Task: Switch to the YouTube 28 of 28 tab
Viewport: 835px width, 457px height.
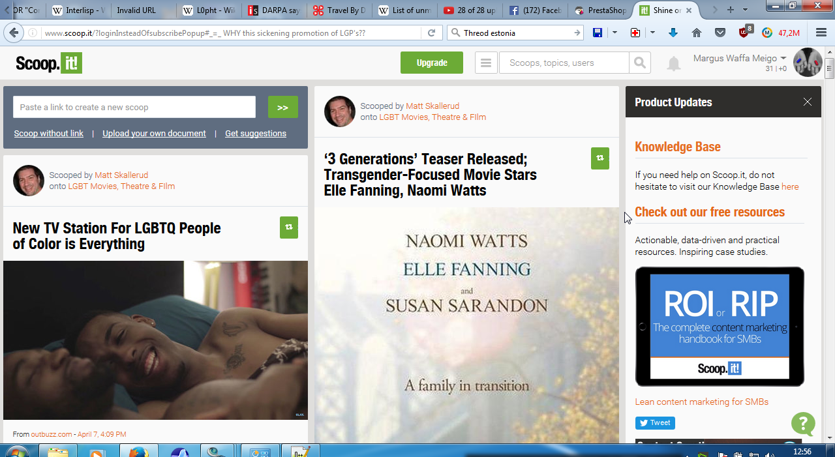Action: coord(469,10)
